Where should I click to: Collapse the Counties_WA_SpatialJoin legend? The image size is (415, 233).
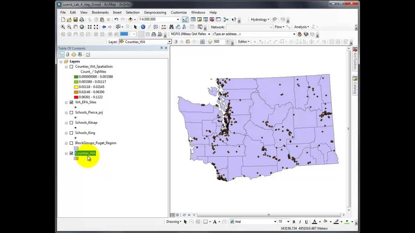[x=66, y=67]
